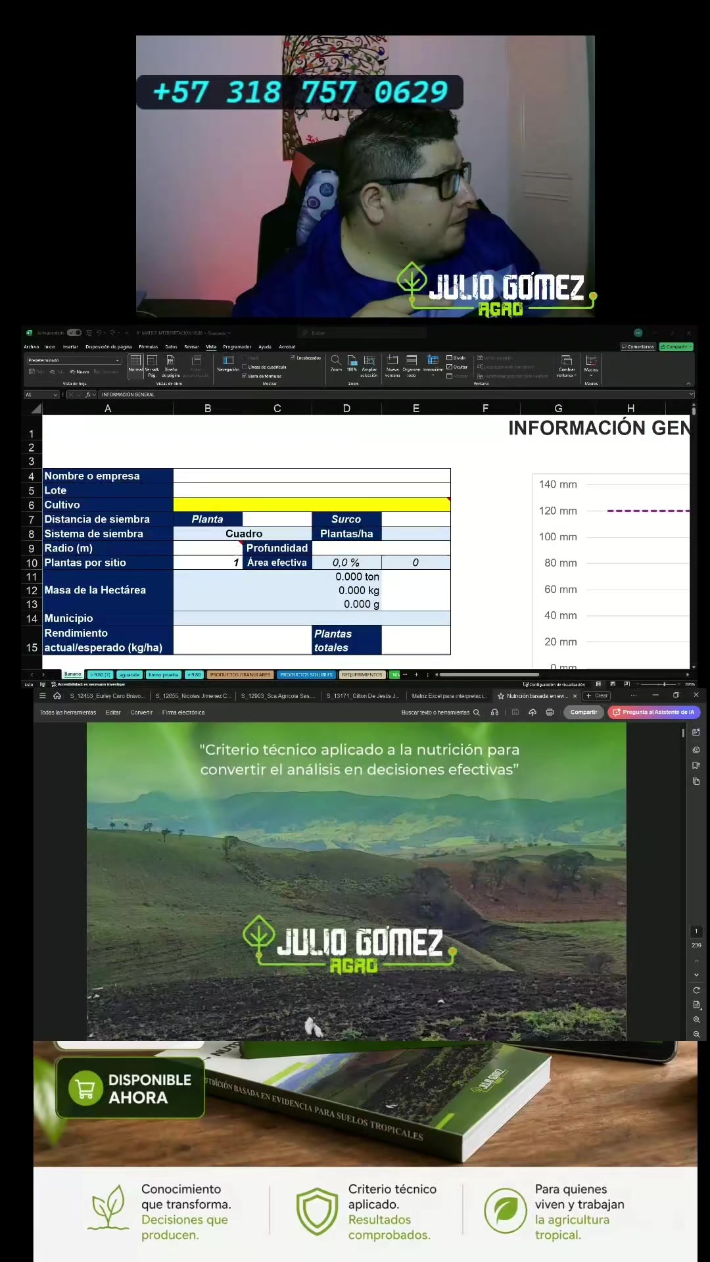The width and height of the screenshot is (710, 1262).
Task: Click Excel Ver salt. Pág. icon
Action: coord(152,360)
